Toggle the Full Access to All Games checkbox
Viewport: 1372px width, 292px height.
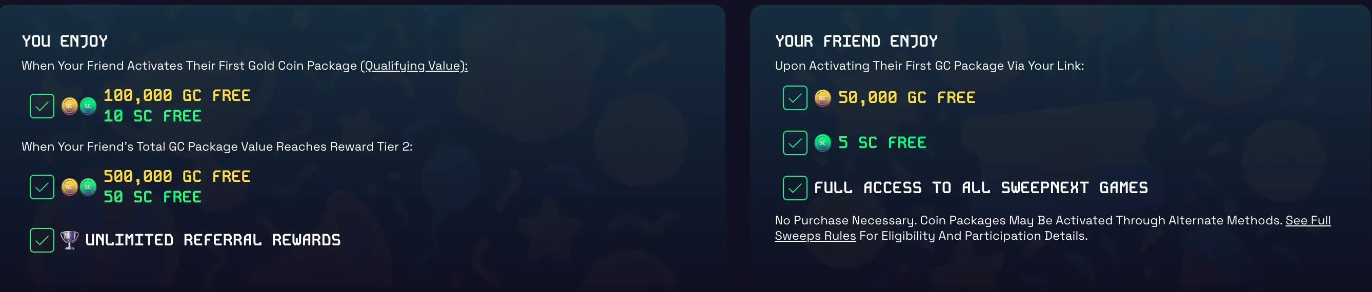tap(795, 188)
